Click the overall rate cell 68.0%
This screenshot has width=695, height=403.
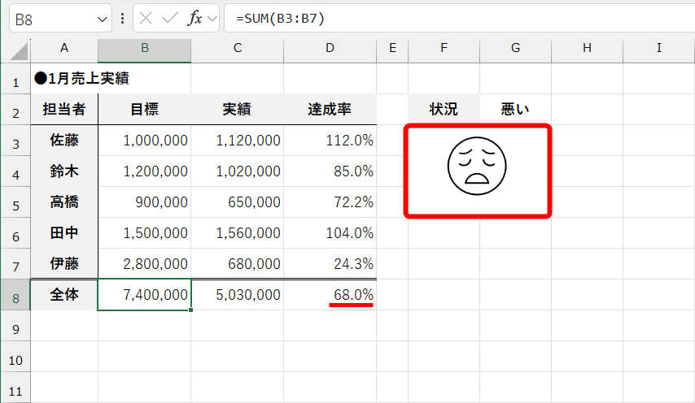click(330, 295)
